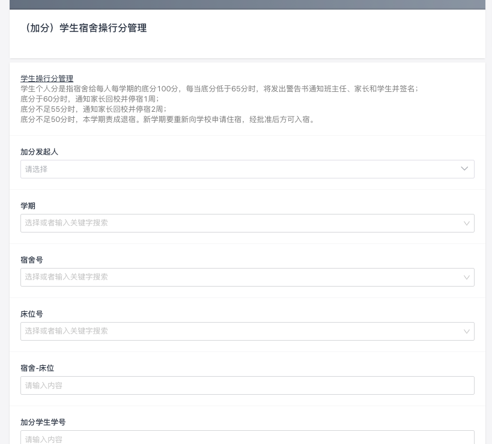Click the 加分学生学号 field label
The height and width of the screenshot is (444, 492).
pos(43,422)
